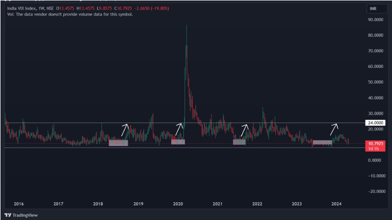
Task: Click the 2020 label on time axis
Action: click(178, 204)
